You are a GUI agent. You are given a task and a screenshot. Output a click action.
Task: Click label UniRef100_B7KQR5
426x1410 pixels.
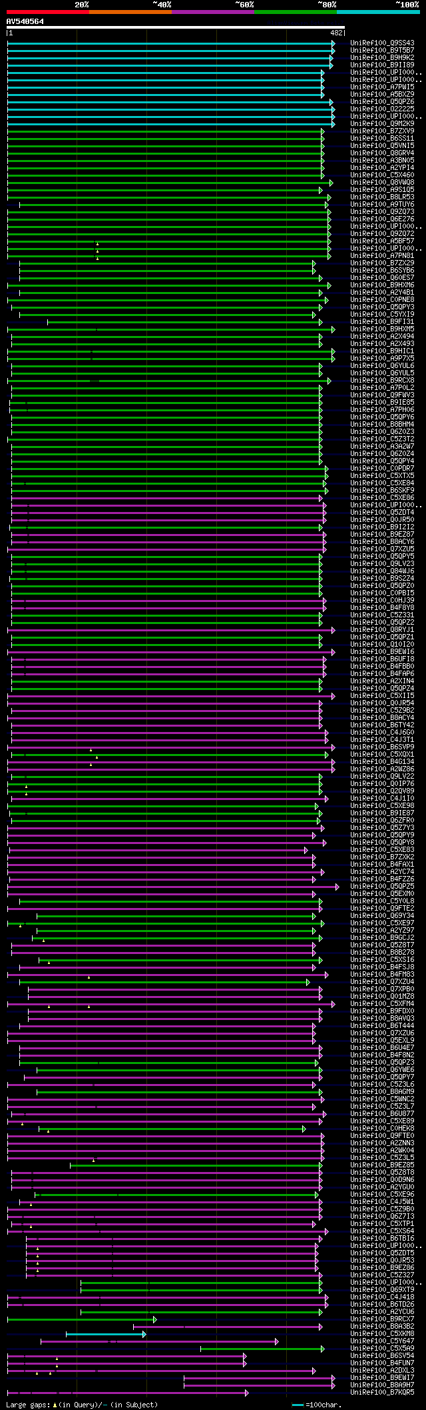coord(382,1393)
